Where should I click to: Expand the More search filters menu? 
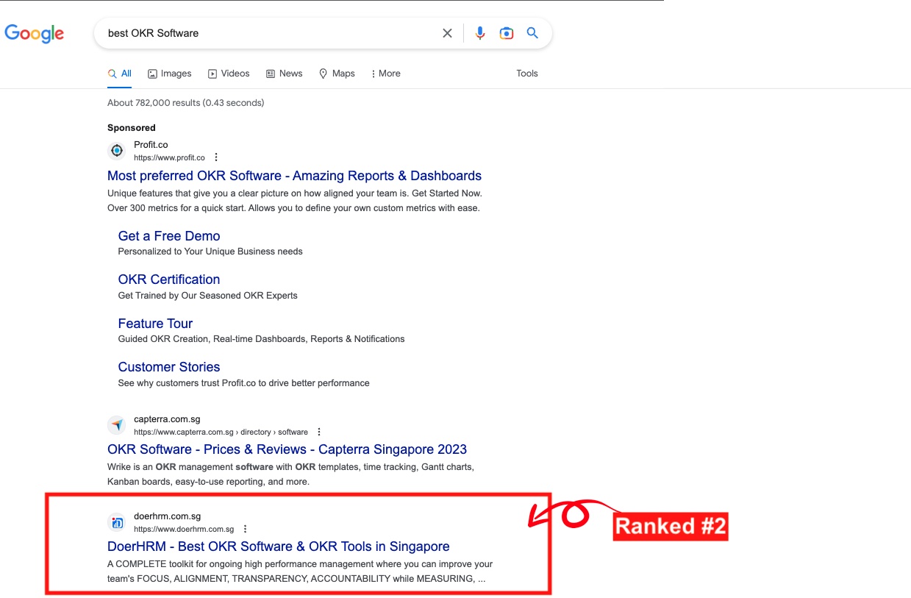point(386,74)
